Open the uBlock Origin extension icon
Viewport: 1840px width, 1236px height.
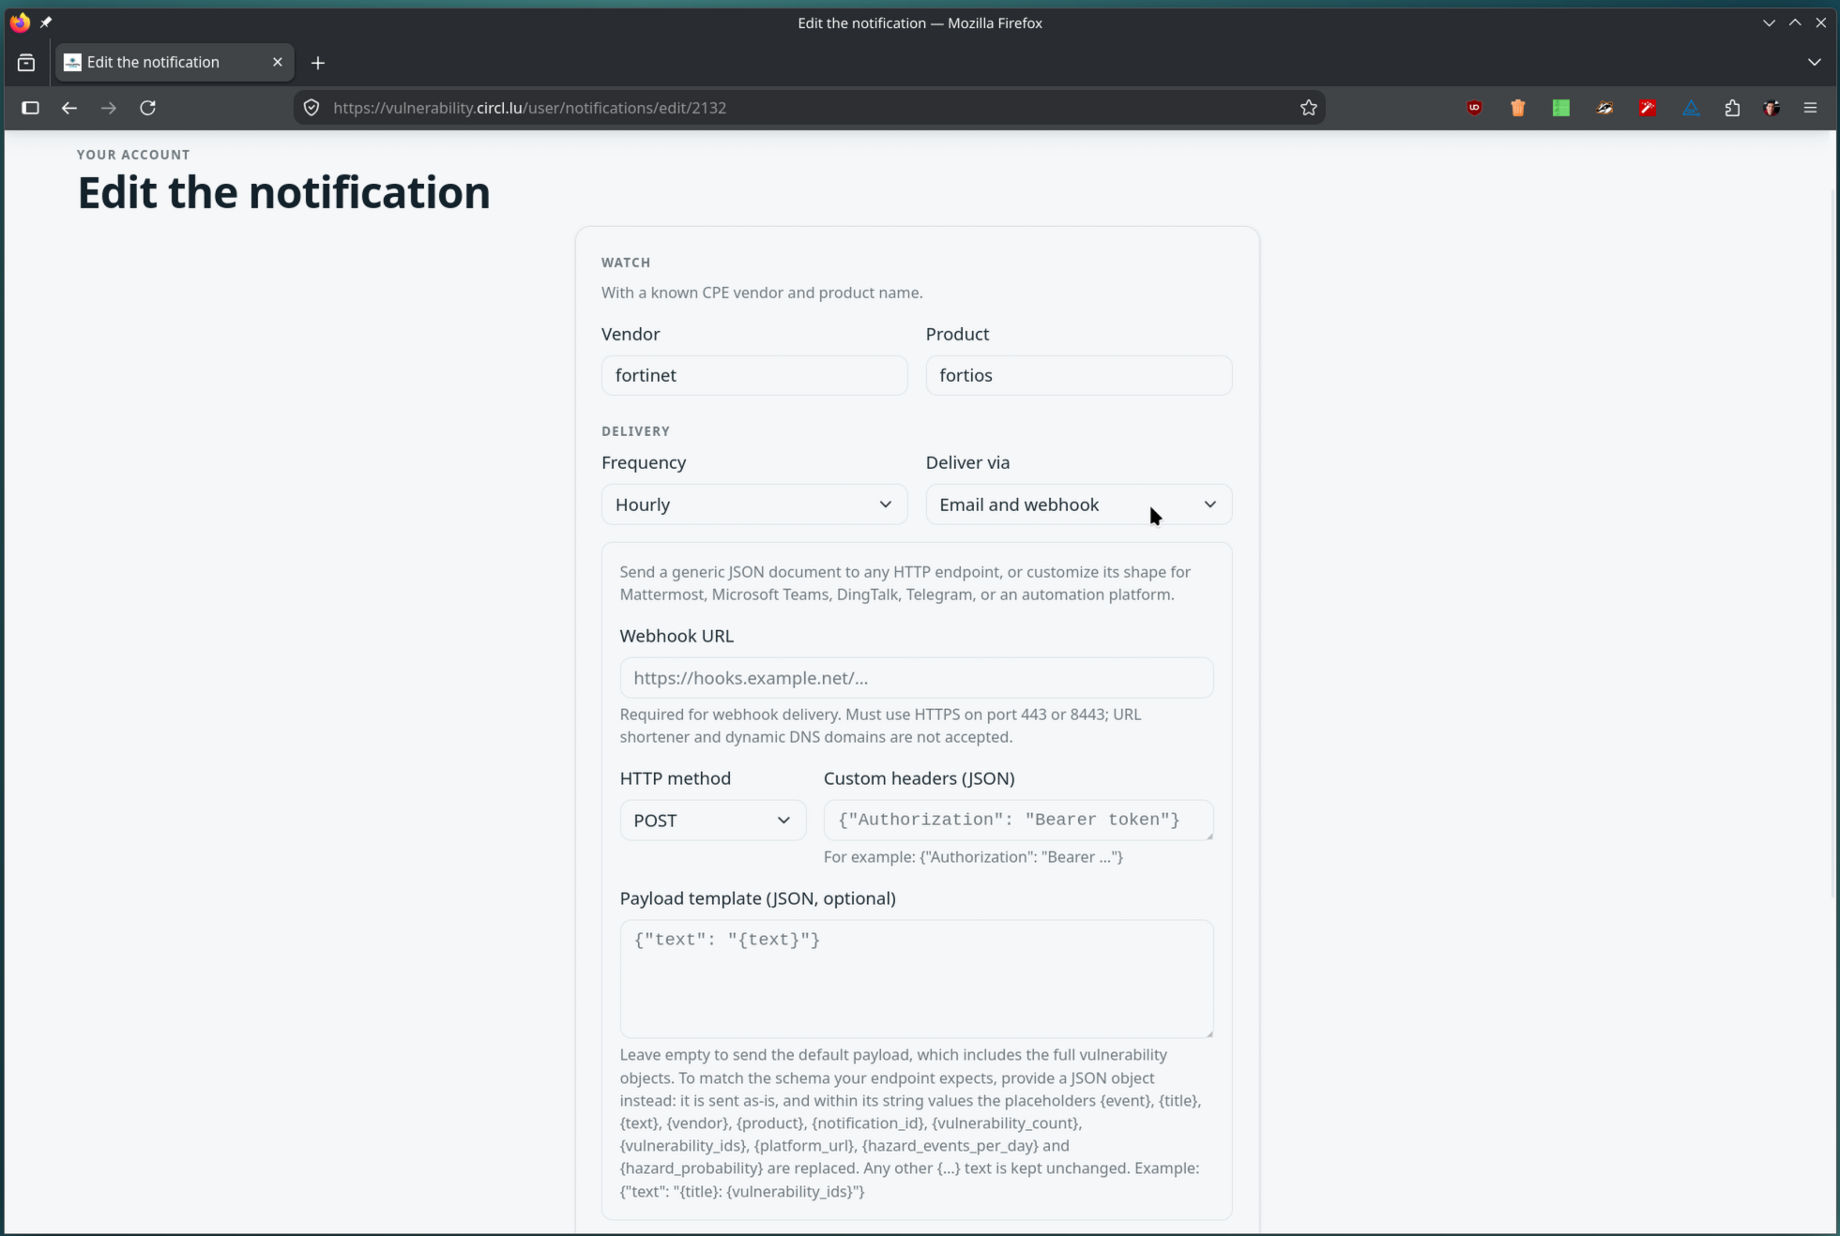pos(1474,108)
